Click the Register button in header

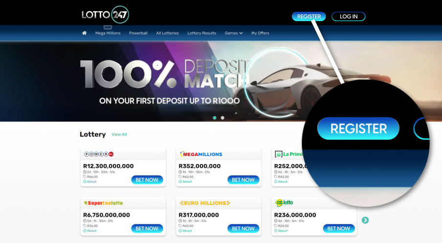click(x=309, y=16)
